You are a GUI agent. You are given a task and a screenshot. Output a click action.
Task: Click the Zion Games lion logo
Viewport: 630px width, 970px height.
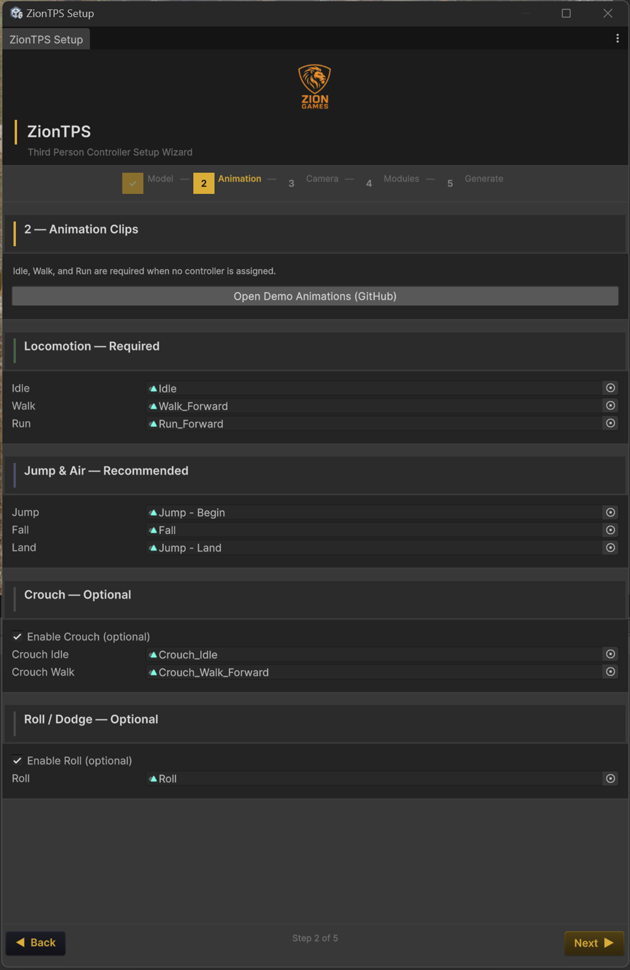click(x=314, y=87)
